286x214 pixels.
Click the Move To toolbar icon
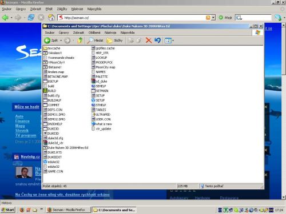coord(131,41)
